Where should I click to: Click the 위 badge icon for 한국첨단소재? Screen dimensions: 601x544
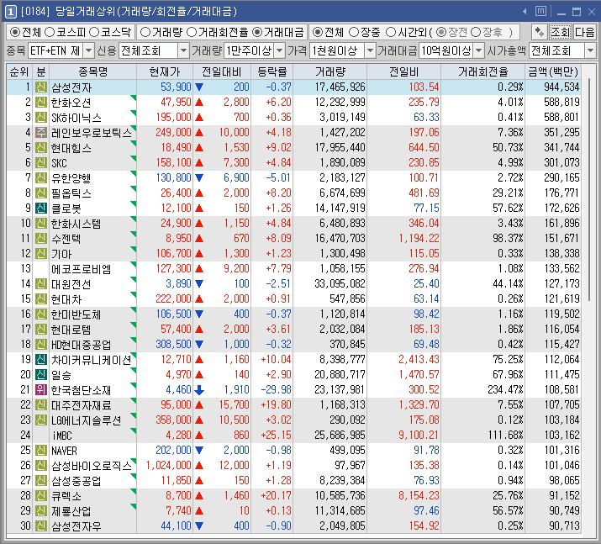coord(41,390)
